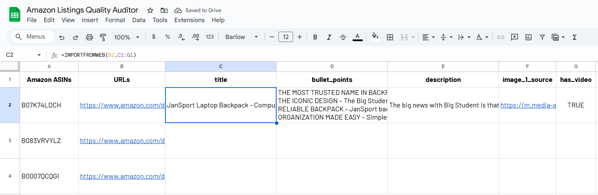This screenshot has height=195, width=598.
Task: Click the print icon
Action: point(89,37)
